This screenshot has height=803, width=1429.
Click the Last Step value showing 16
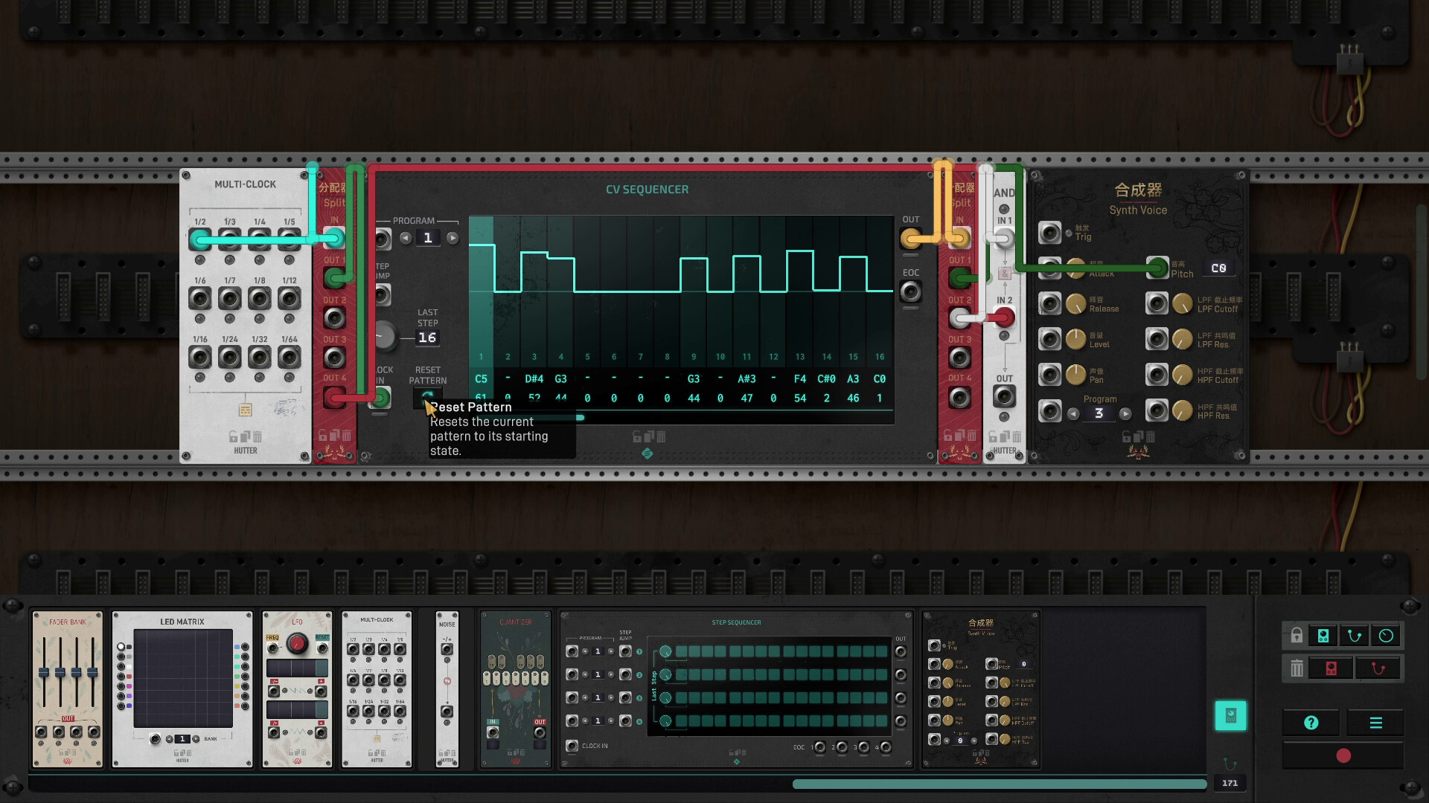click(426, 336)
